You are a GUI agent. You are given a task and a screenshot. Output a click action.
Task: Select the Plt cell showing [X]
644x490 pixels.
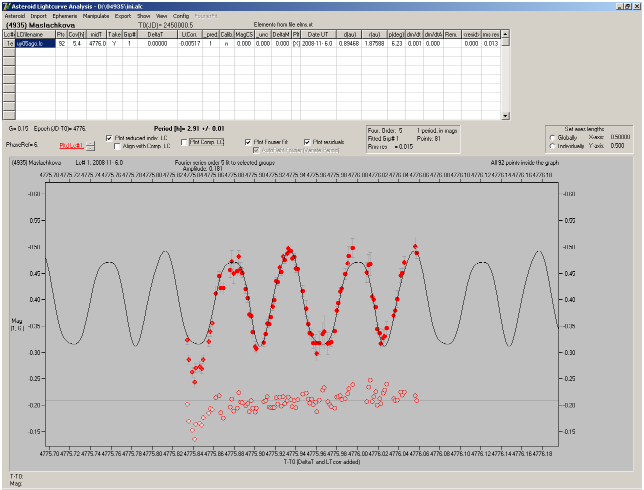click(x=296, y=44)
